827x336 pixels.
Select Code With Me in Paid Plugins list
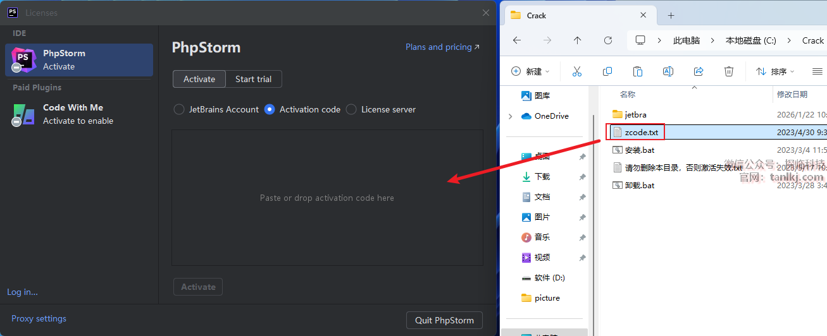[x=73, y=114]
